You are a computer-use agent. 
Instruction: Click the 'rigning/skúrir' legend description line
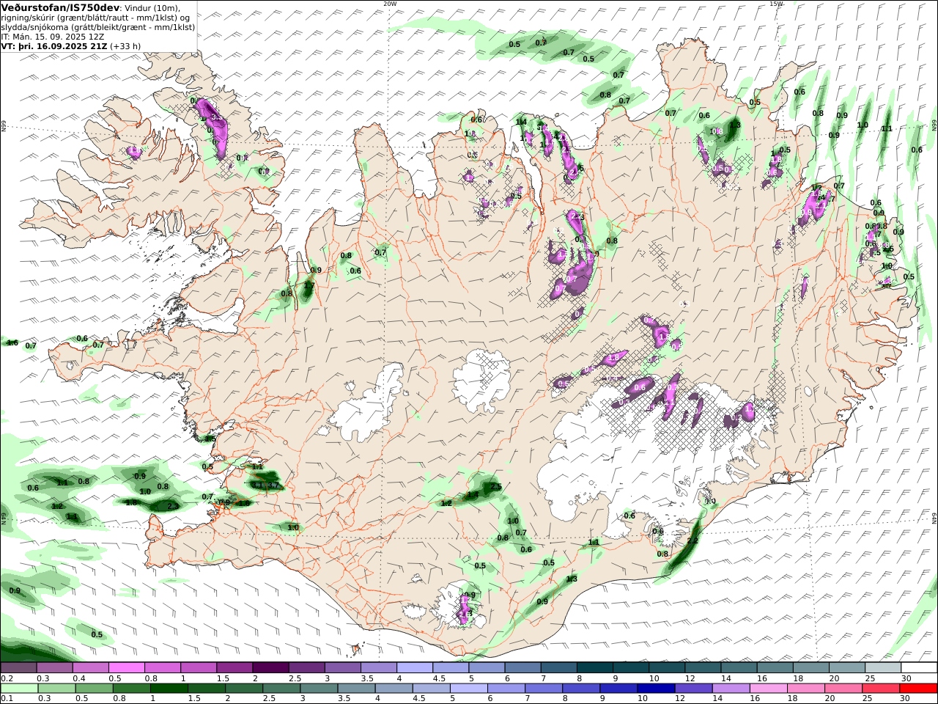coord(96,18)
